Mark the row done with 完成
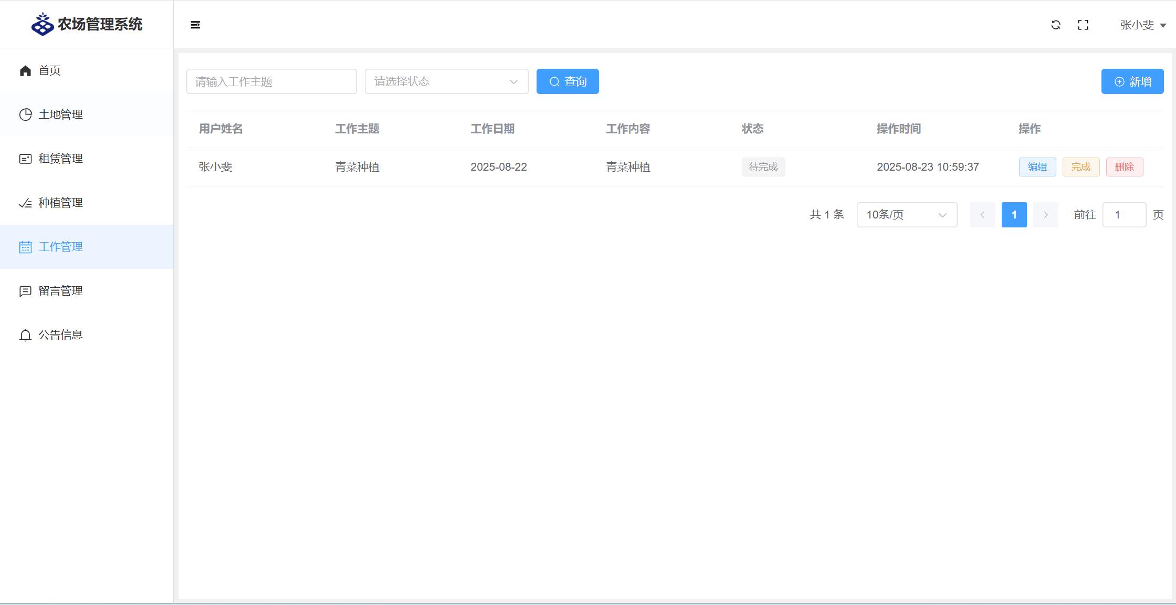Screen dimensions: 1176x605 pyautogui.click(x=1080, y=167)
